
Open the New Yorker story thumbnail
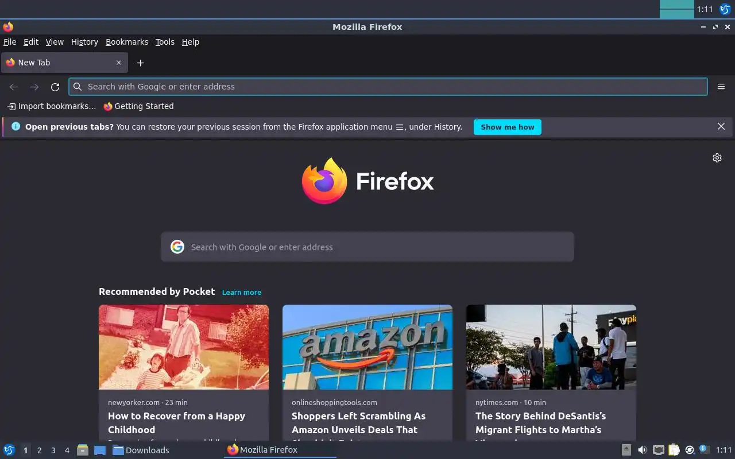pos(184,347)
